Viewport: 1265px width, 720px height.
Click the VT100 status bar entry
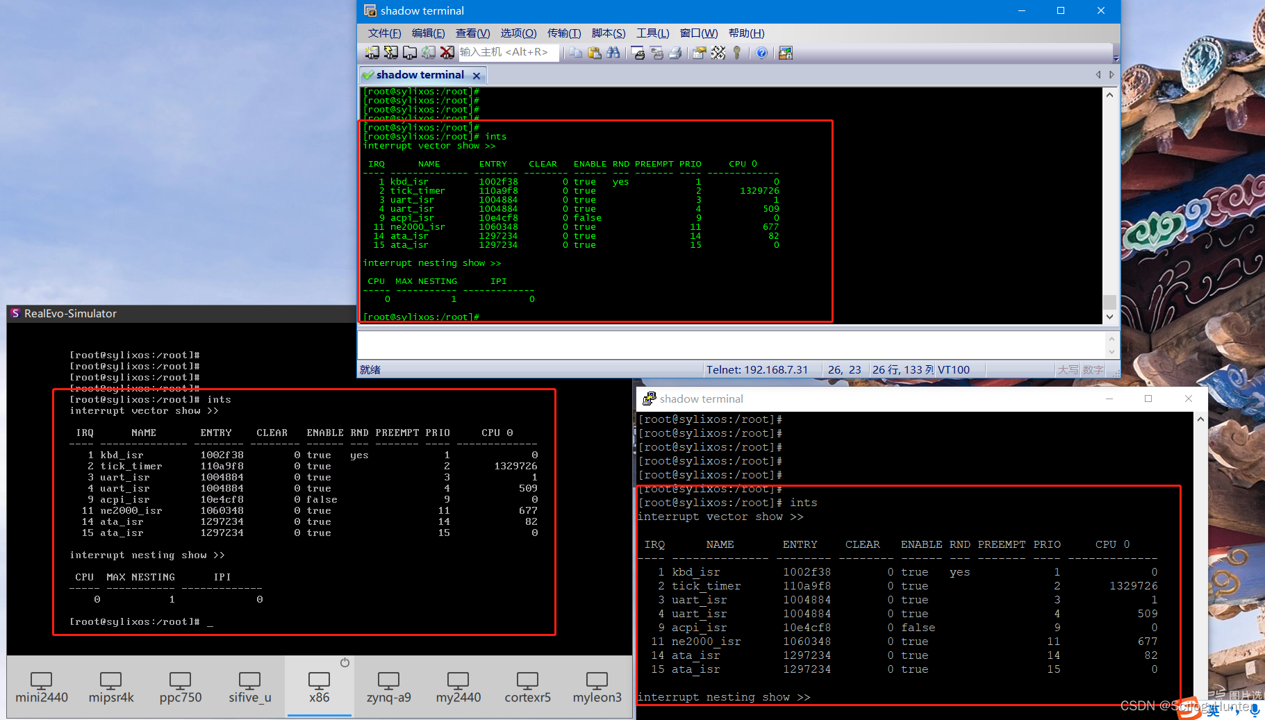point(954,370)
